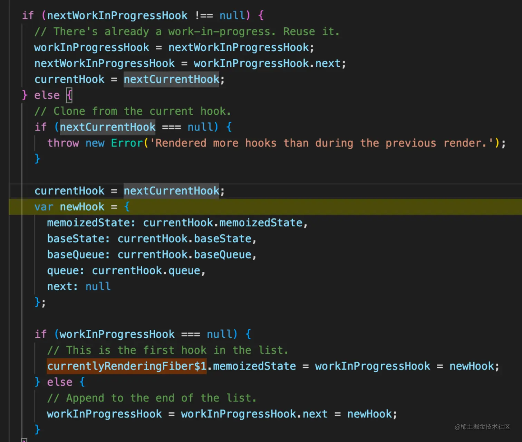
Task: Click ".memoizedState" after currentlyRenderingFiber$1
Action: (251, 366)
